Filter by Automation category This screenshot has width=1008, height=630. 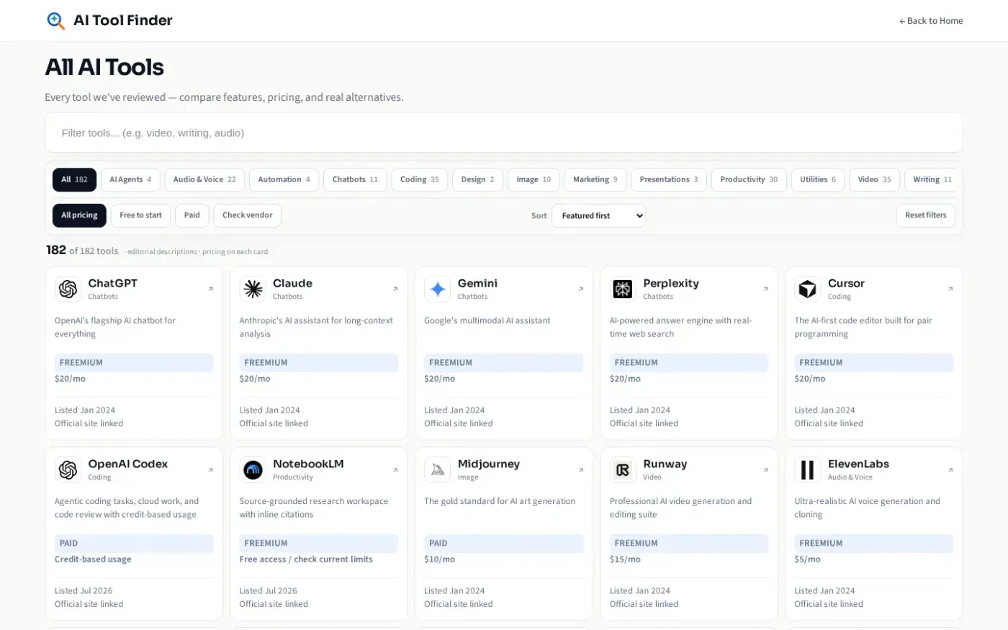pyautogui.click(x=284, y=179)
